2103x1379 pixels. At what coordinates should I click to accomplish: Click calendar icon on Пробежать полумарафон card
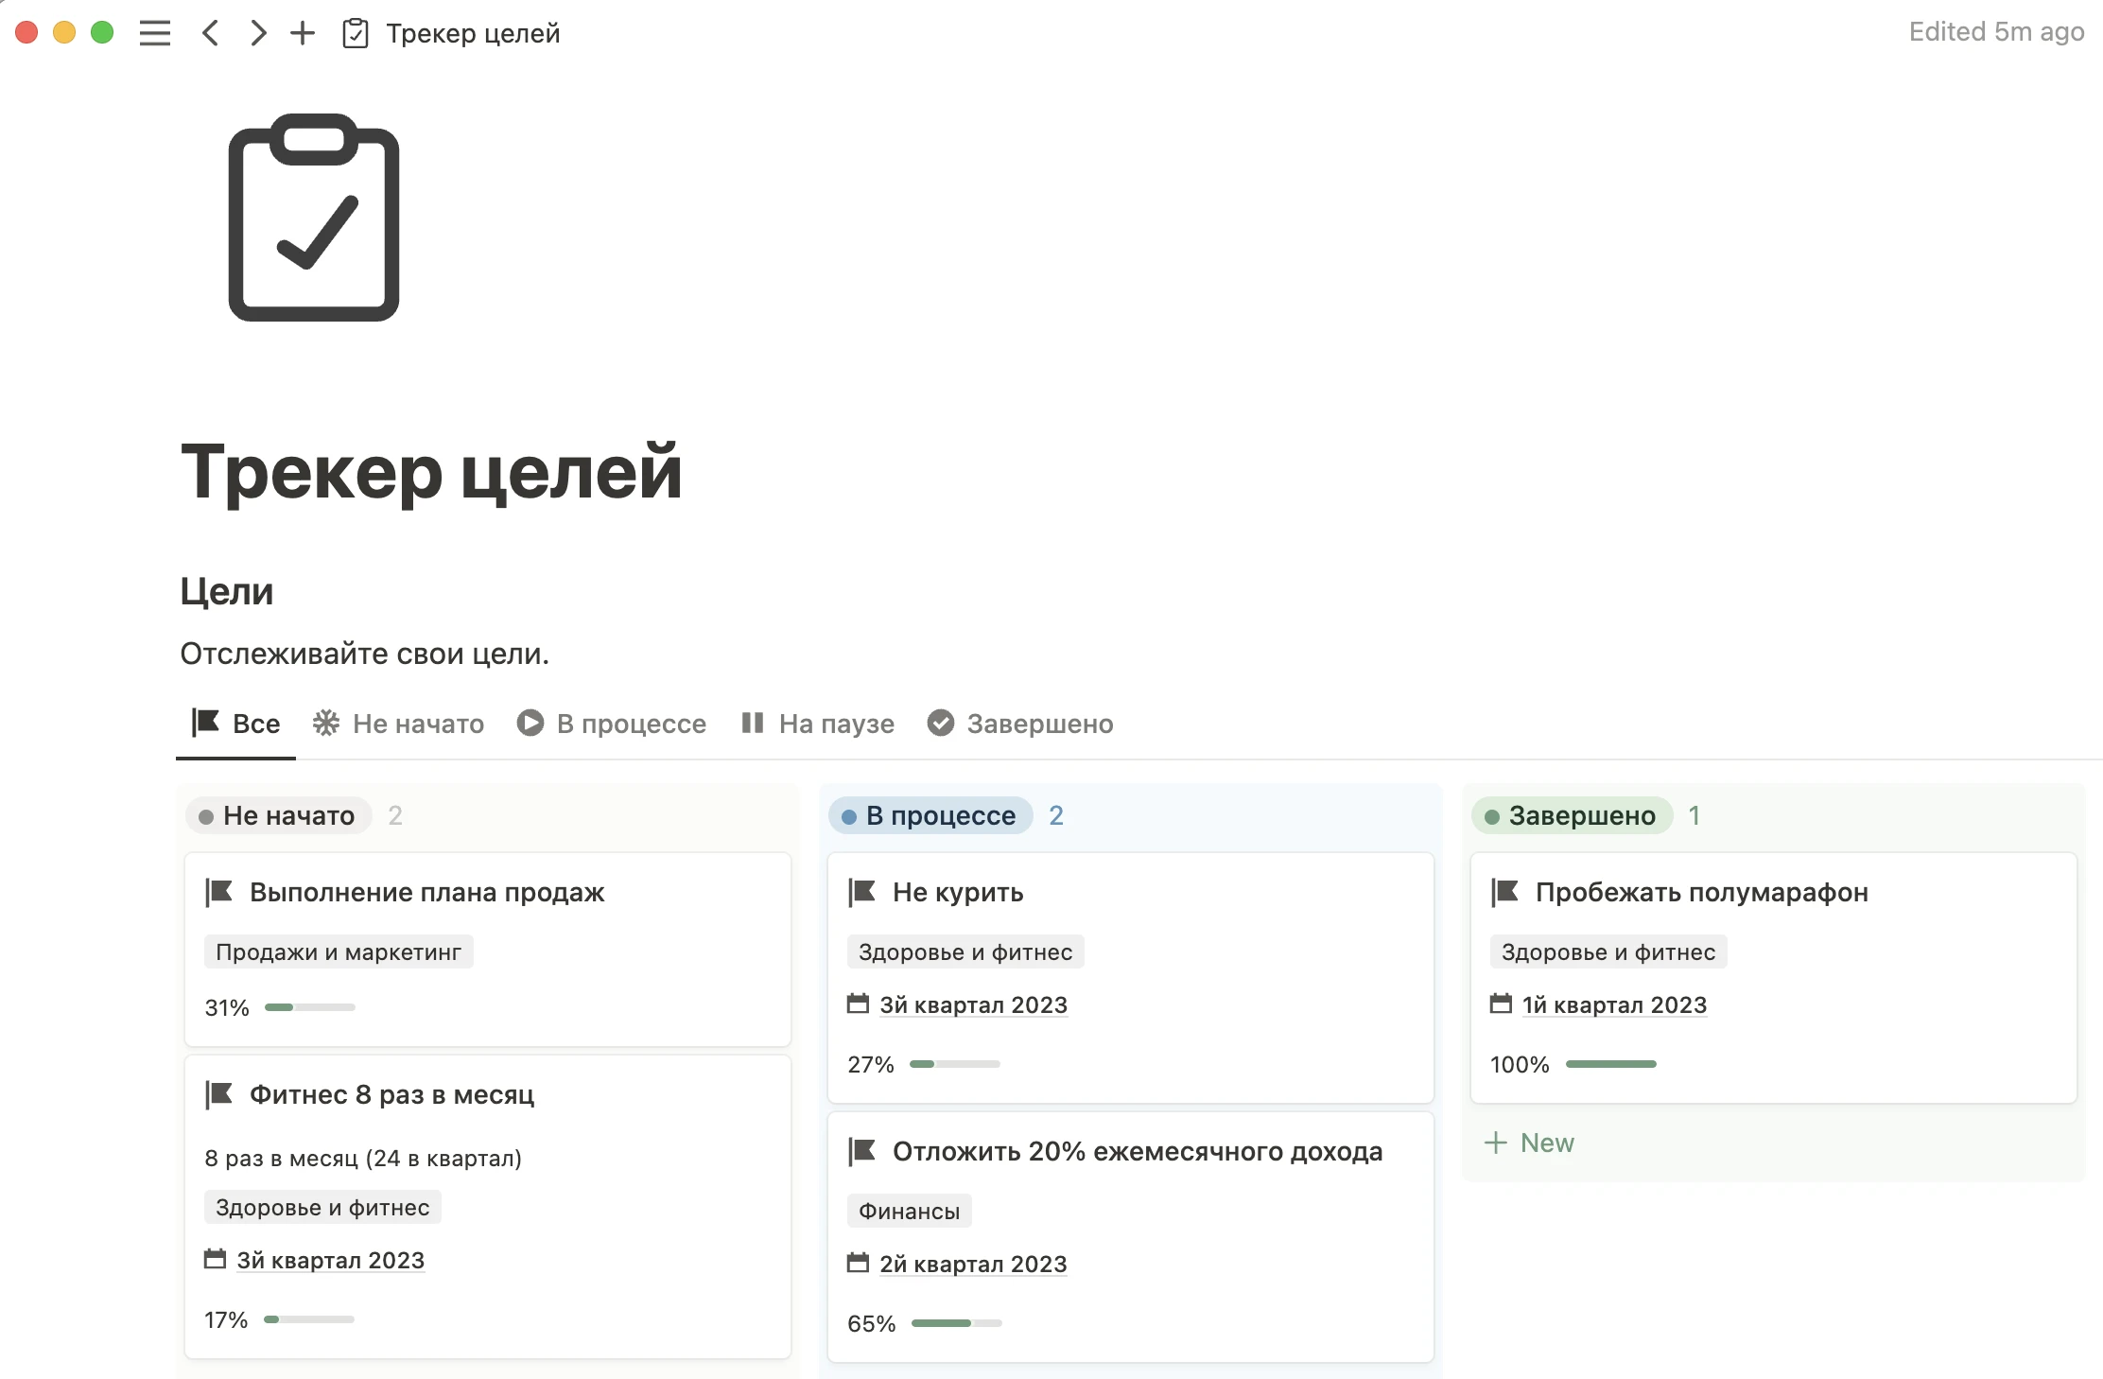click(1501, 1004)
